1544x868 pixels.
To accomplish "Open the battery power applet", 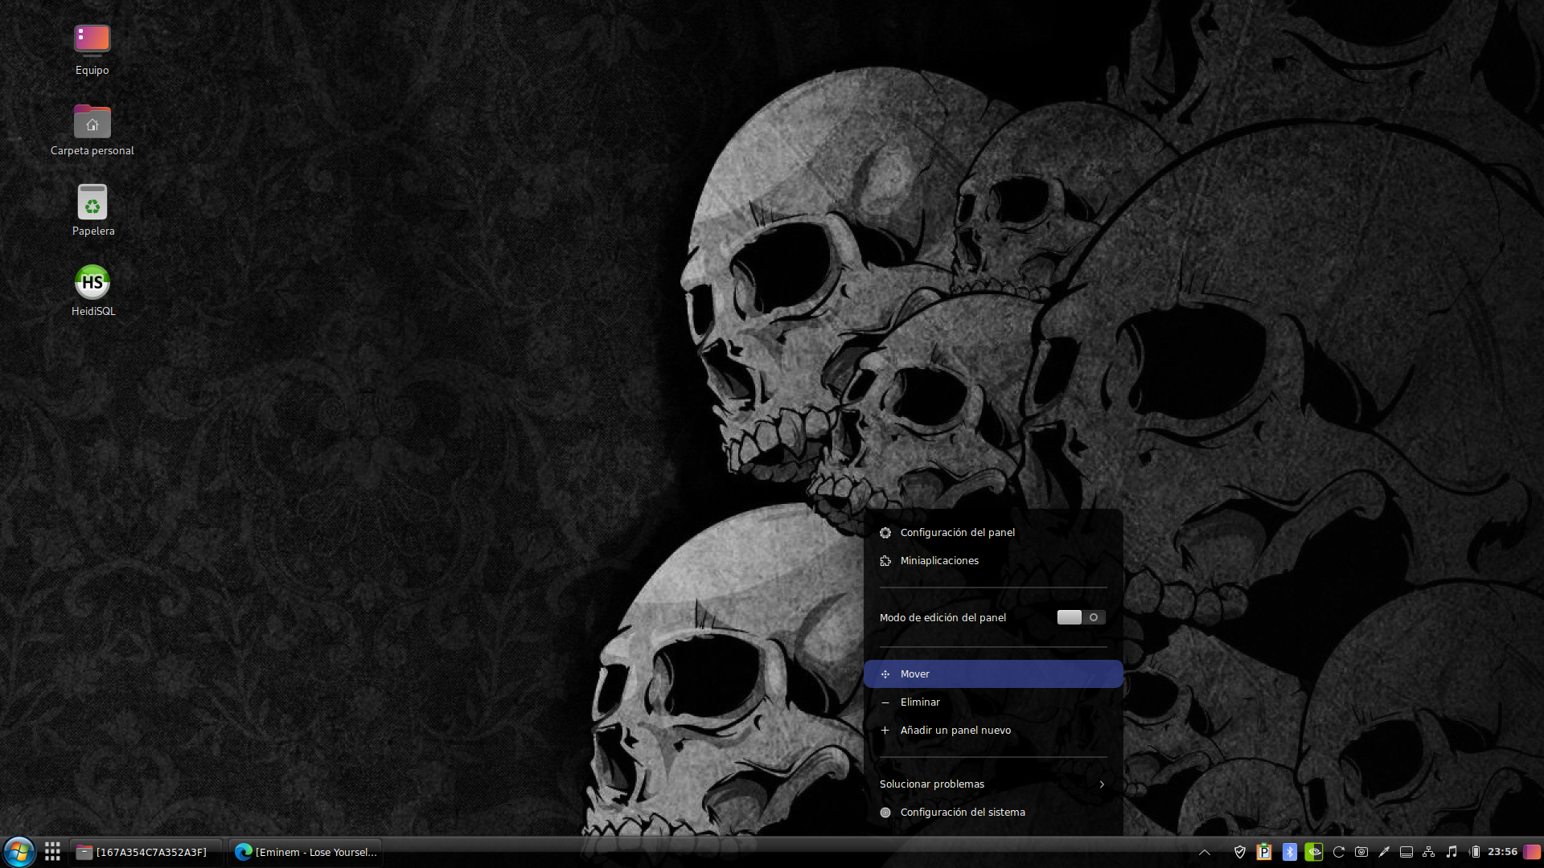I will [1475, 852].
